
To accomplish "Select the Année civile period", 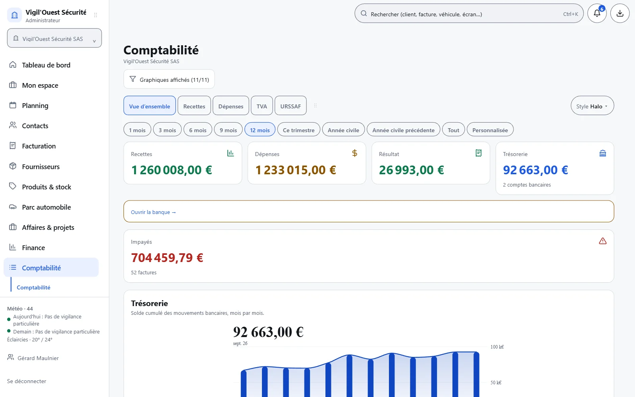I will [x=343, y=130].
